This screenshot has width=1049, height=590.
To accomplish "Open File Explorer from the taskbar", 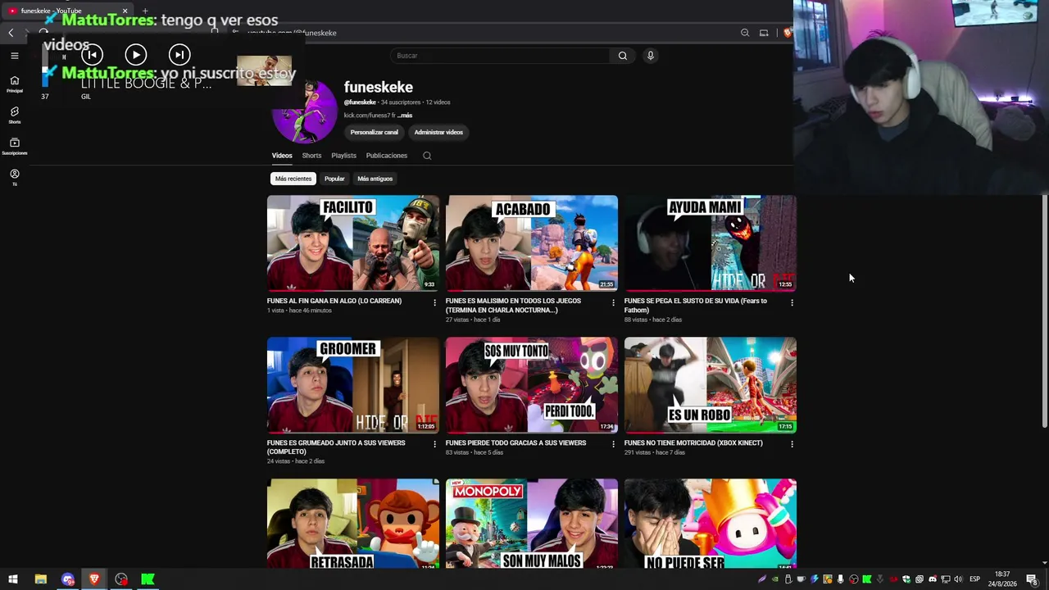I will (x=40, y=579).
